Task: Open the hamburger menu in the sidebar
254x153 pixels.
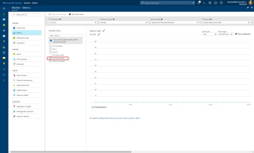Action: click(4, 9)
